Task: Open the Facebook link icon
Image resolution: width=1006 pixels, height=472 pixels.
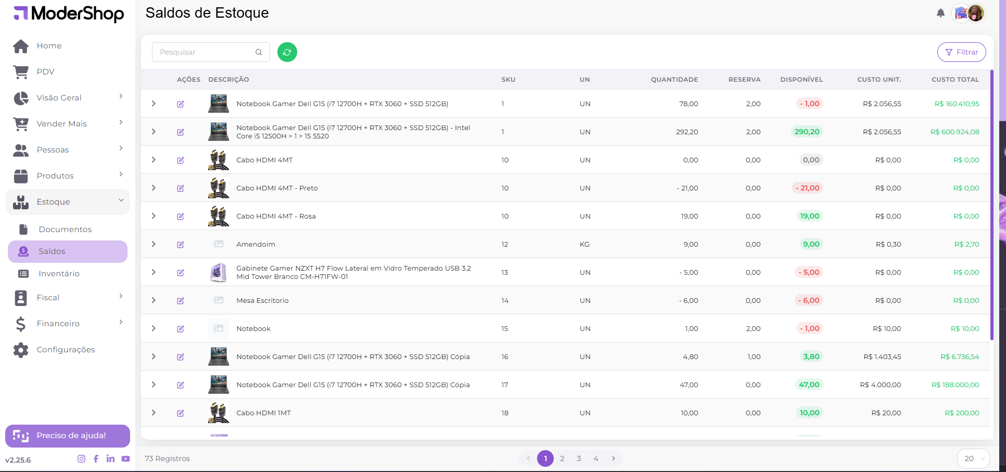Action: coord(96,458)
